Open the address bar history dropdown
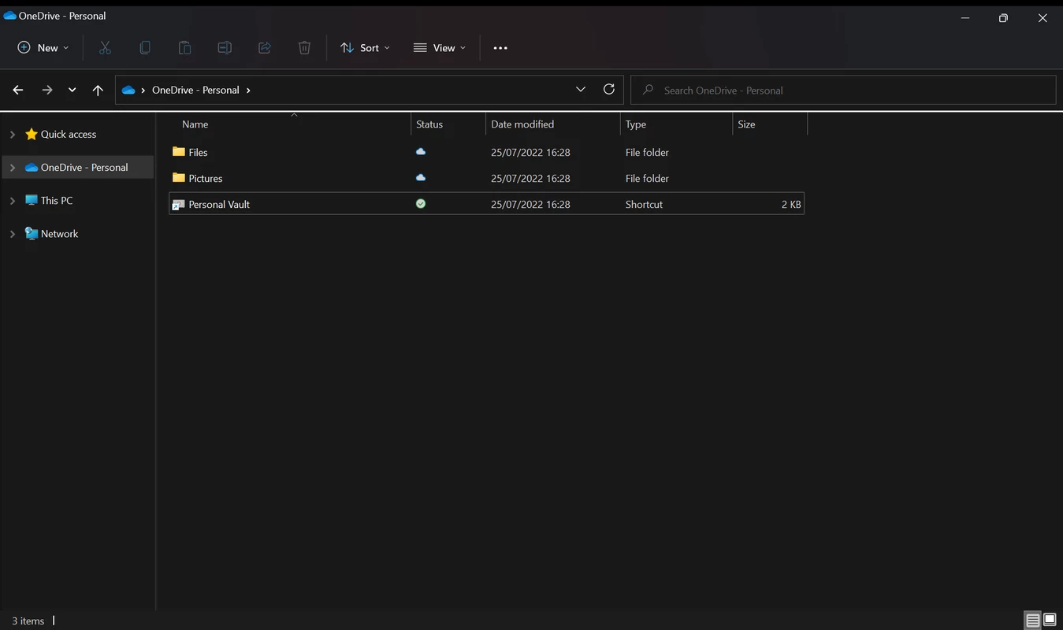Image resolution: width=1063 pixels, height=630 pixels. (x=581, y=90)
